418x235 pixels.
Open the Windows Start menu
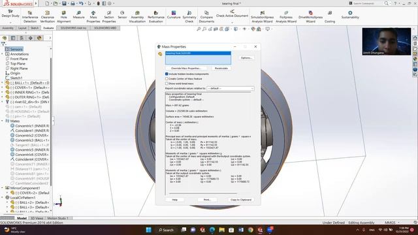click(x=148, y=230)
